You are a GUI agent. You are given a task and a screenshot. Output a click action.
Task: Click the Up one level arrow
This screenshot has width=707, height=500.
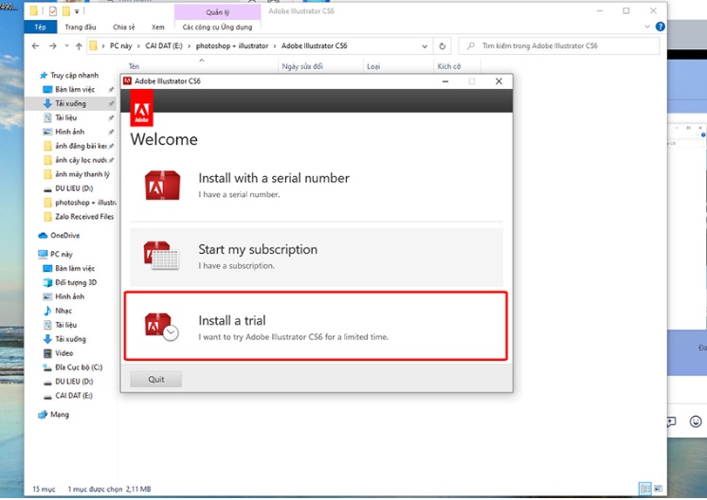[78, 45]
